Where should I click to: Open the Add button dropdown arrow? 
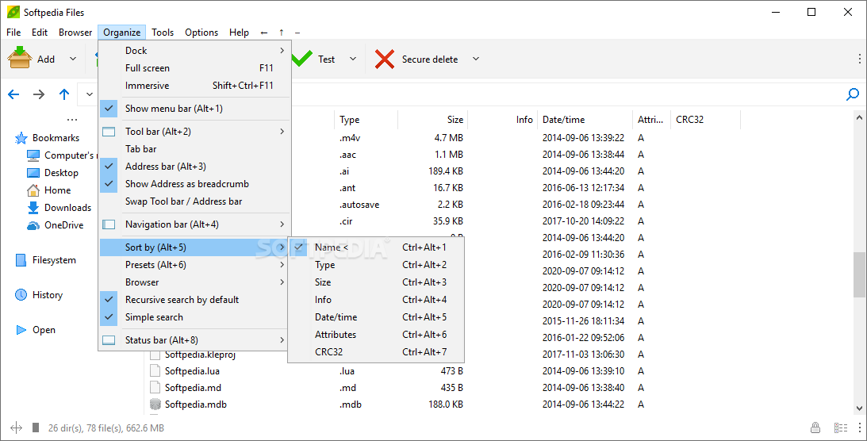[72, 59]
